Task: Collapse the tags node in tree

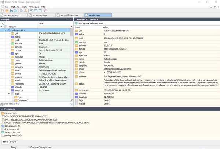Action: pos(9,94)
